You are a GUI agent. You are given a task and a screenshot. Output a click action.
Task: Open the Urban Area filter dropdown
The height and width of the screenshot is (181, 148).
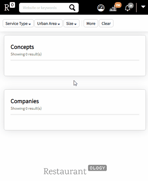coord(48,23)
